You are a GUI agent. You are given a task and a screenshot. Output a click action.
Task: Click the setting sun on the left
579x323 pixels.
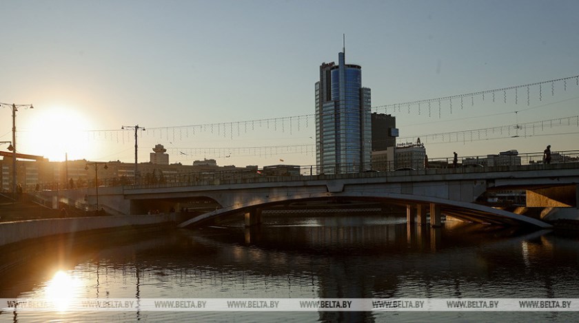pos(58,133)
